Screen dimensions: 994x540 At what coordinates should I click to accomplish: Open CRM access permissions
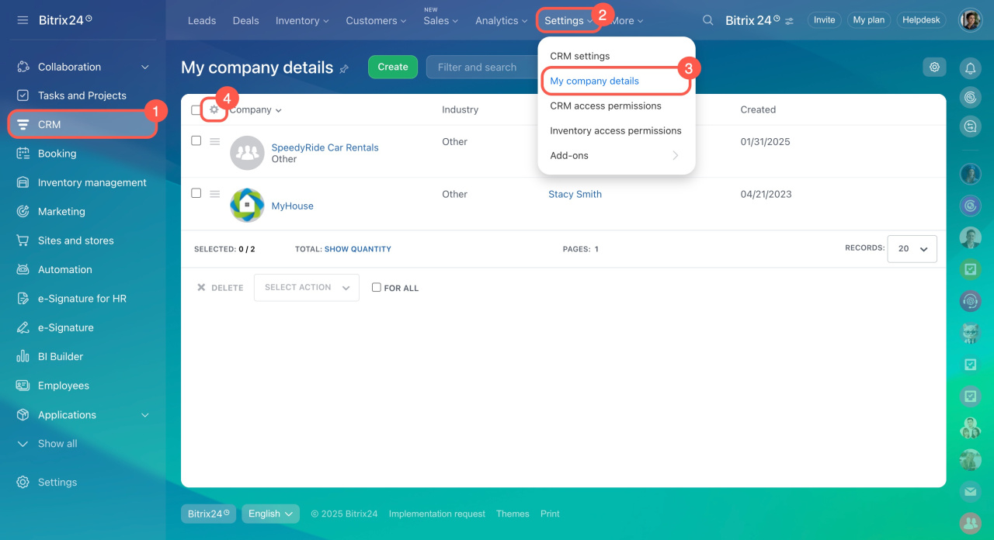(x=606, y=106)
